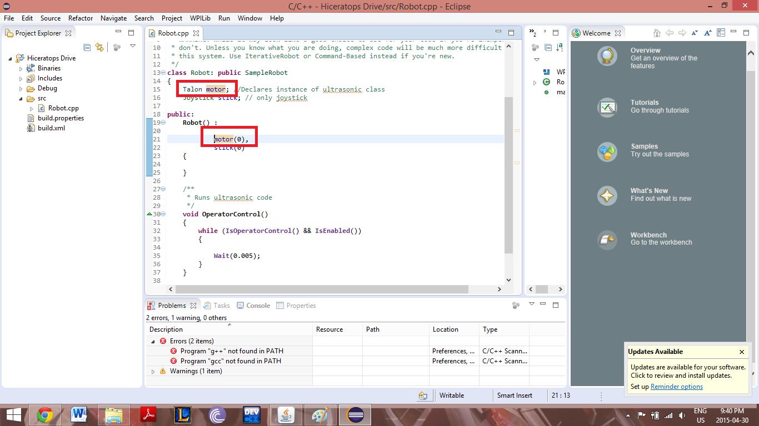Switch to the Tasks tab

click(x=217, y=306)
